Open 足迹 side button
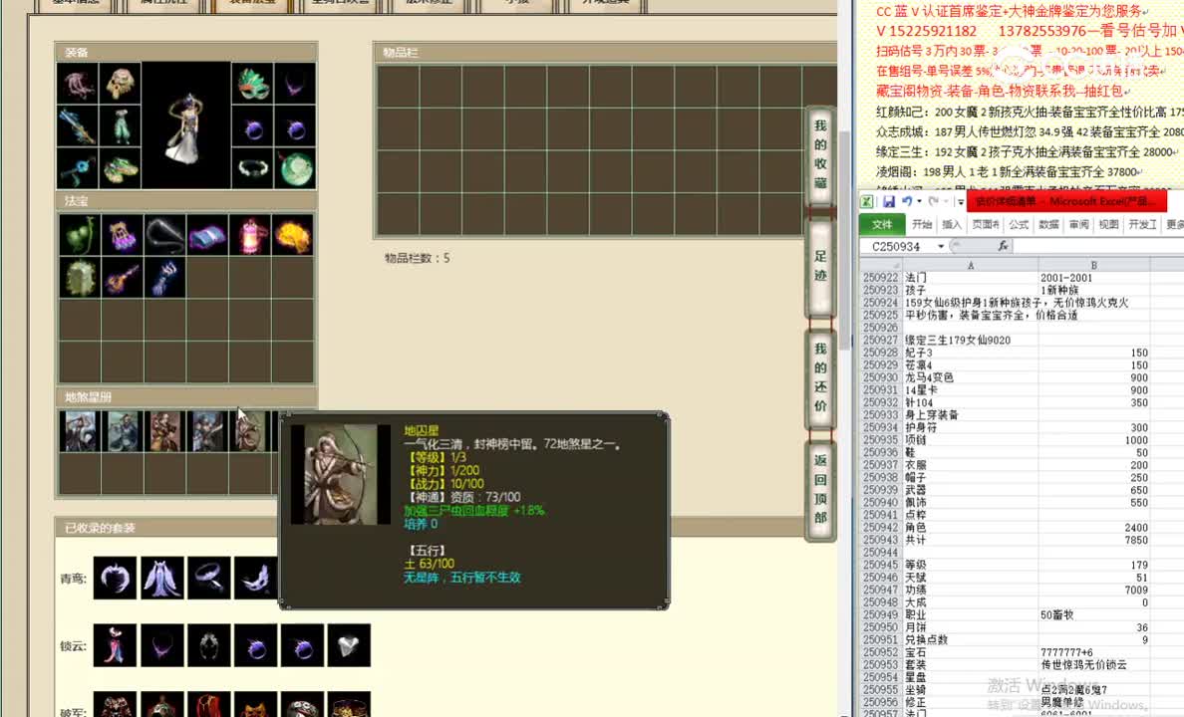Image resolution: width=1184 pixels, height=717 pixels. 820,266
